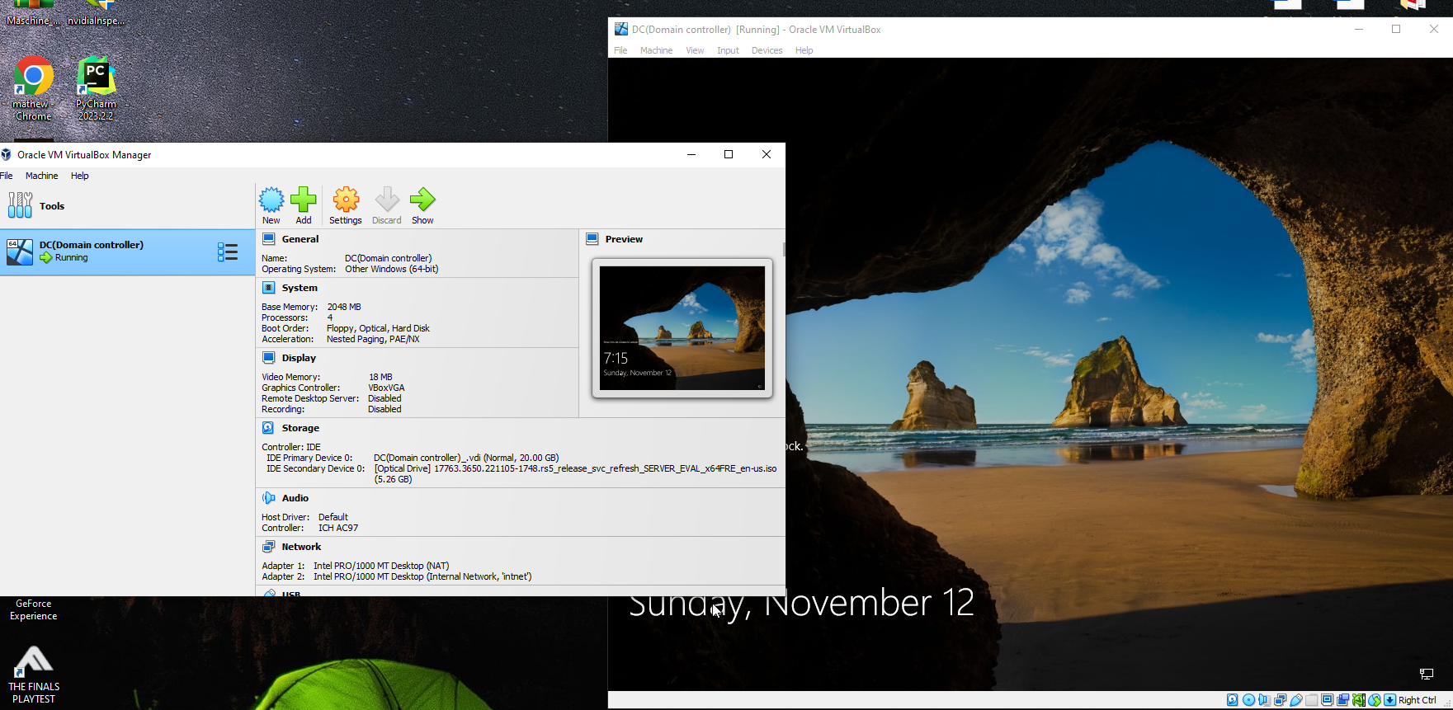
Task: Open PyCharm 2023.2.2 desktop shortcut
Action: [x=96, y=89]
